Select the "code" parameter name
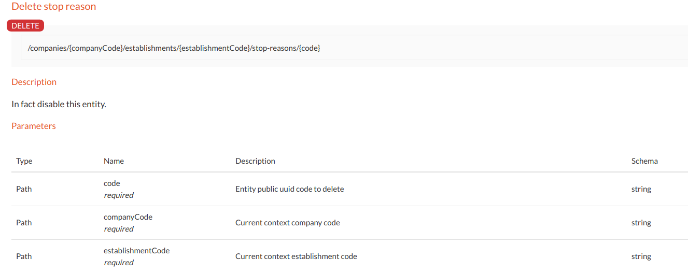The width and height of the screenshot is (688, 273). pos(112,183)
